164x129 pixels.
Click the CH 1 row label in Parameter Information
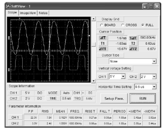coord(15,117)
